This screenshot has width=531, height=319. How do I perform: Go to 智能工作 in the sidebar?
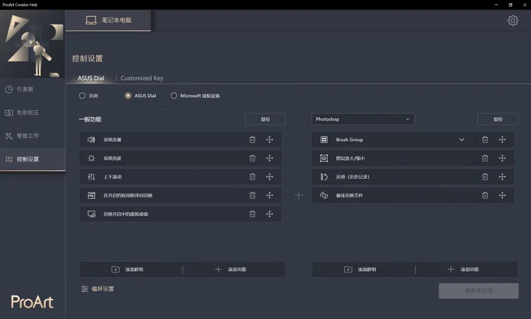coord(32,136)
